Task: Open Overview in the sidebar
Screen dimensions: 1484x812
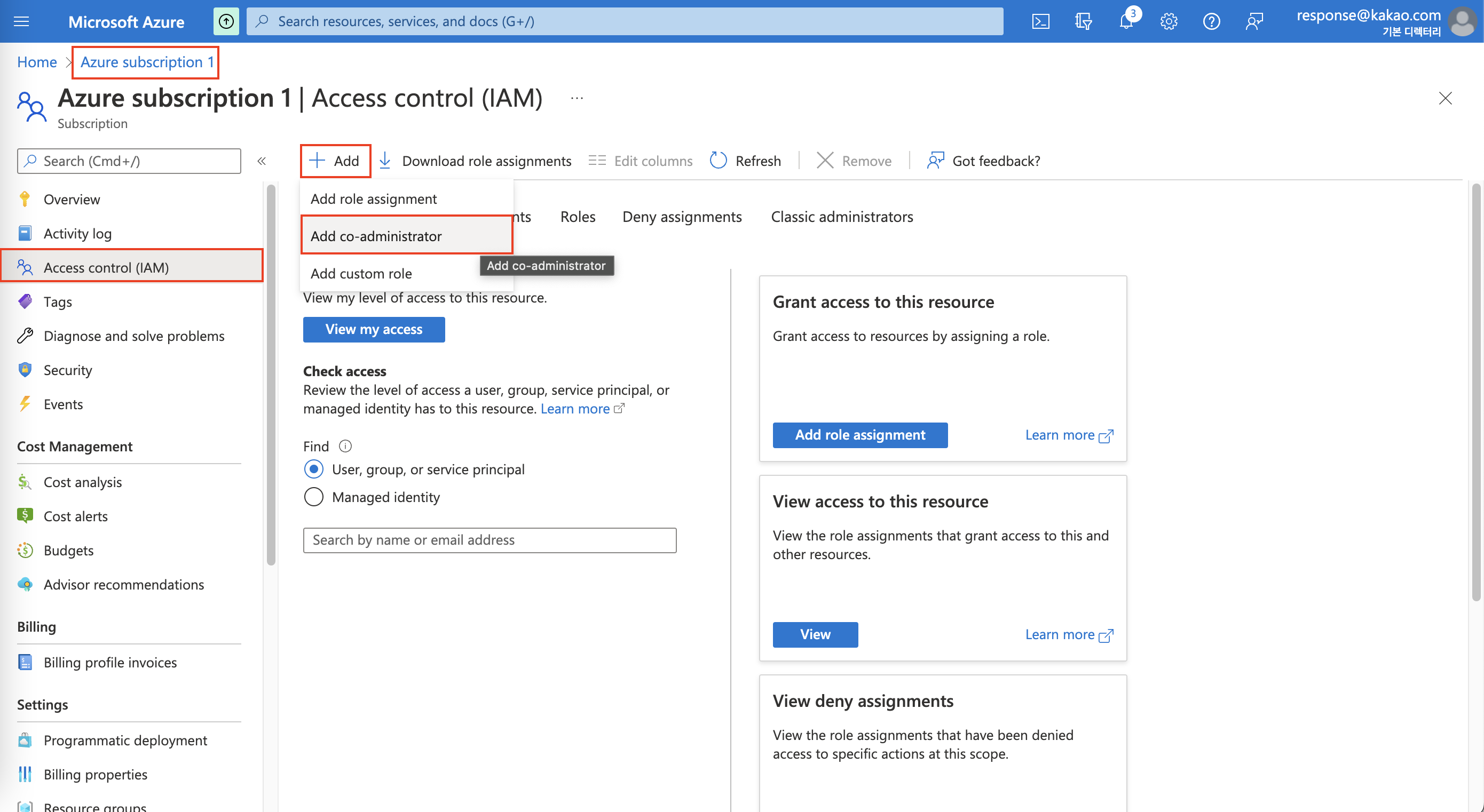Action: (131, 199)
